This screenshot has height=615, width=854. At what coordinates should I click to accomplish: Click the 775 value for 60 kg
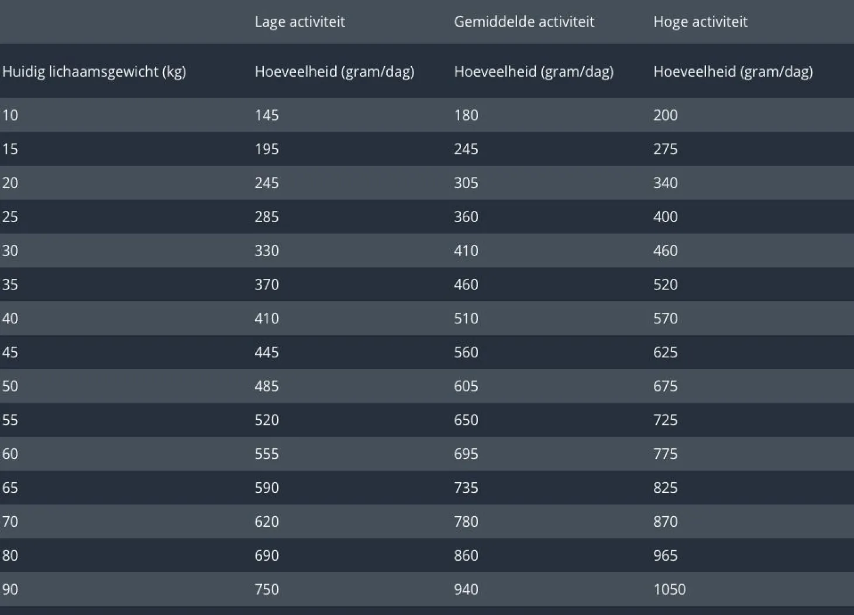(x=666, y=454)
